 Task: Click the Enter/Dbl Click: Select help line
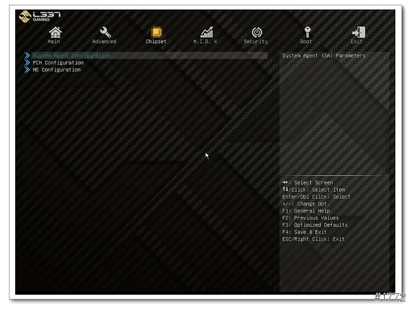pos(316,197)
